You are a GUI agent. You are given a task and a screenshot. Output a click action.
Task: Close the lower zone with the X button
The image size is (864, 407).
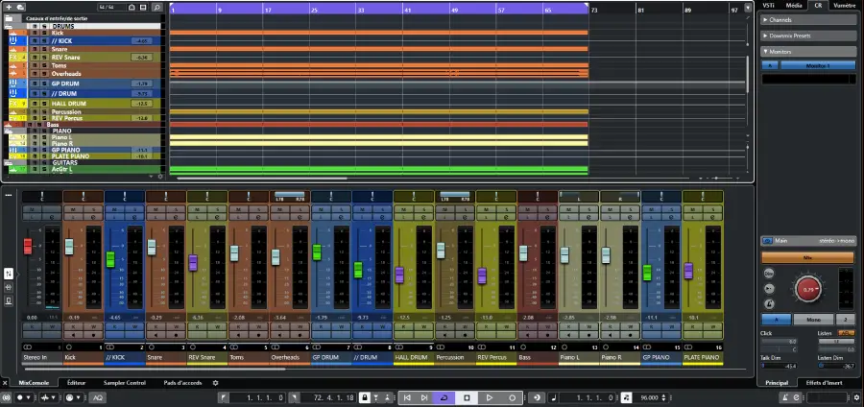5,383
